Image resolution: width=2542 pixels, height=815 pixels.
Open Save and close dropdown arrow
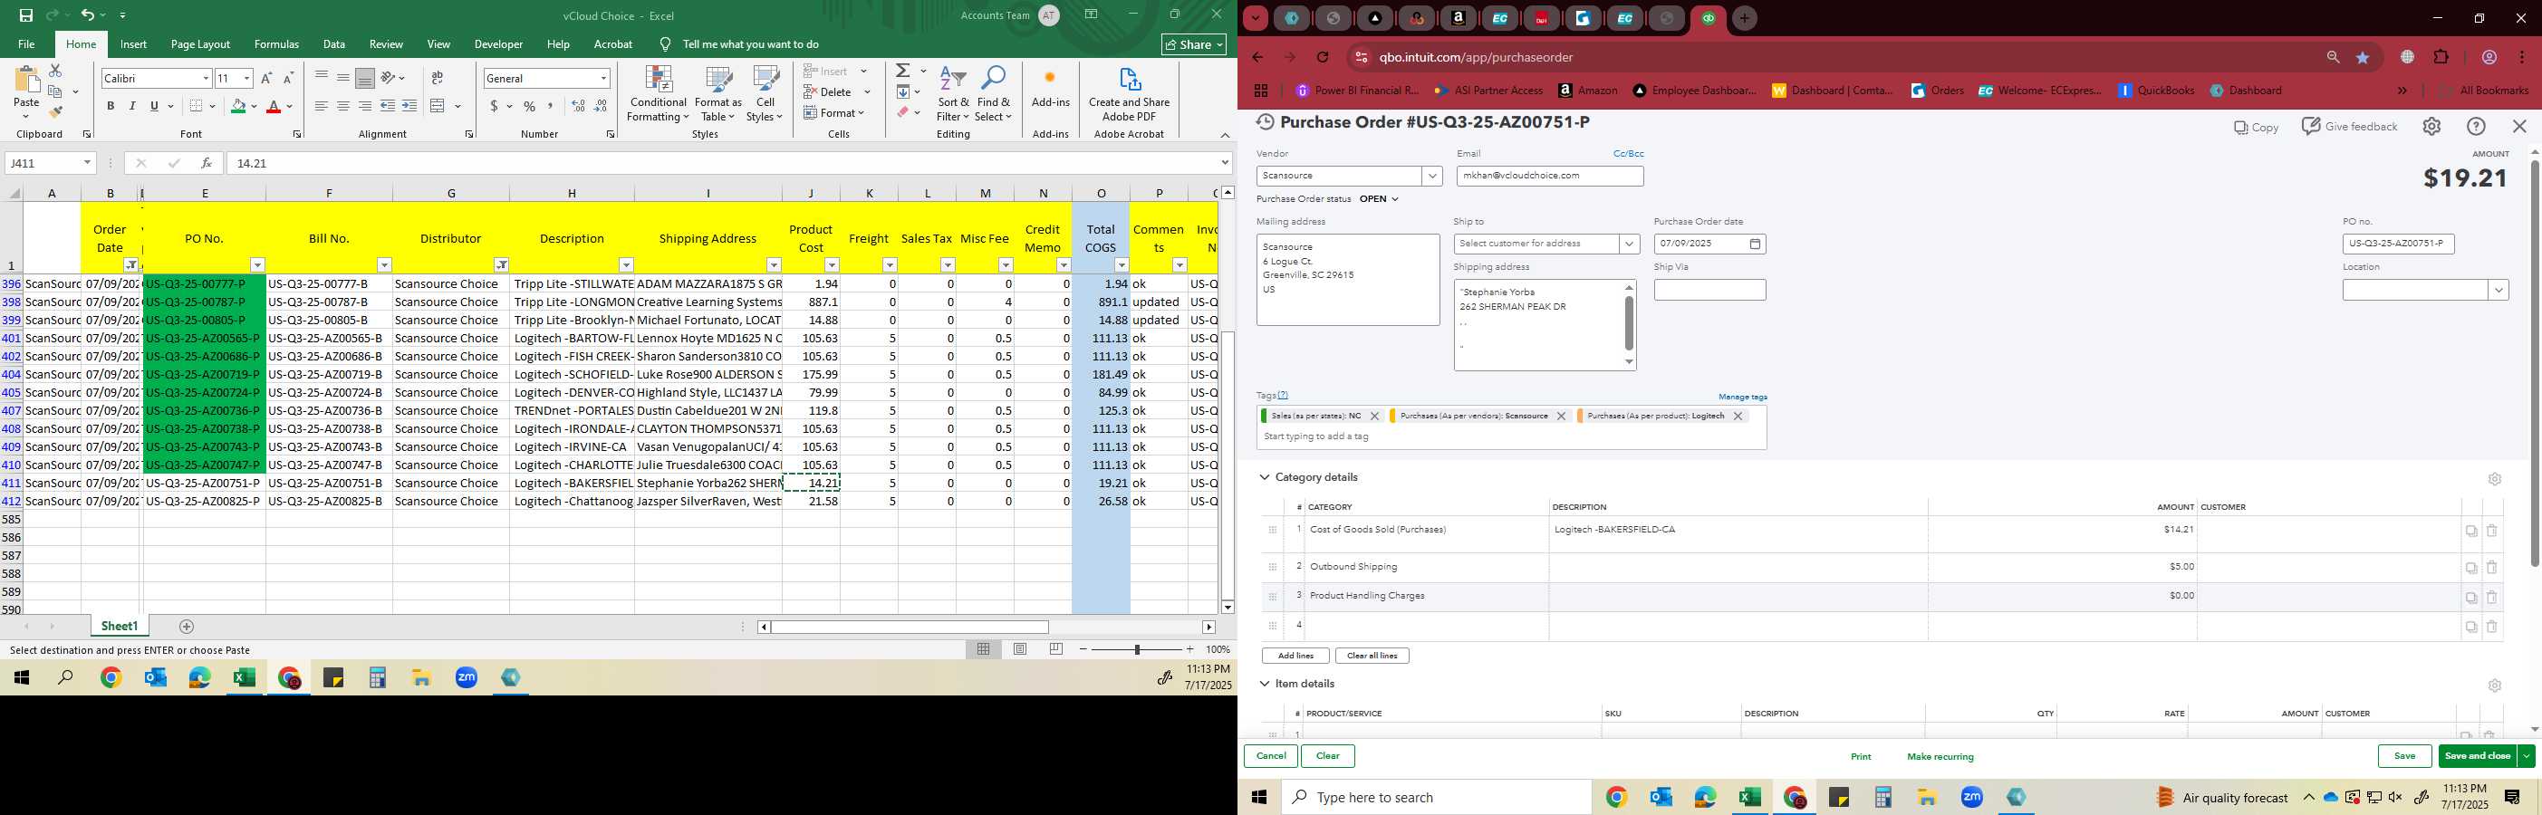click(x=2527, y=756)
